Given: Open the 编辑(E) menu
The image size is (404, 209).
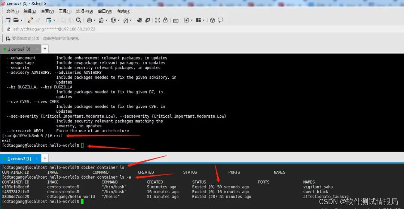Looking at the screenshot, I should point(30,11).
